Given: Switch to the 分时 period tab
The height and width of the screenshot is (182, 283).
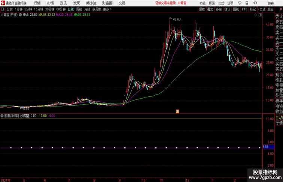Looking at the screenshot, I should 10,9.
